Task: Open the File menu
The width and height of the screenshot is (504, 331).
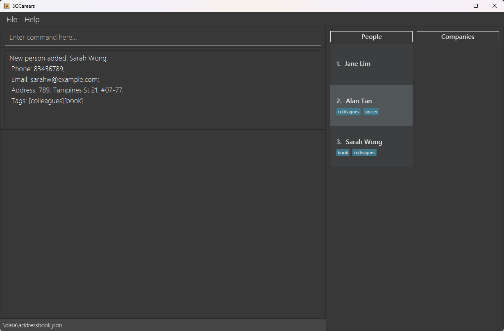Action: [x=12, y=20]
